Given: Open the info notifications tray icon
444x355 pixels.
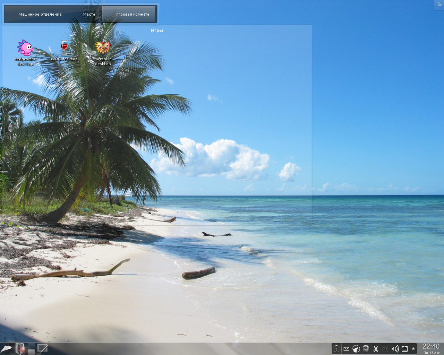Looking at the screenshot, I should click(336, 349).
